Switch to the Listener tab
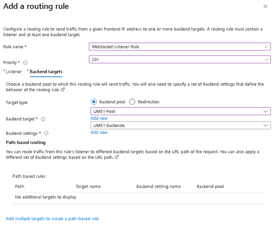The width and height of the screenshot is (275, 225). (x=14, y=72)
